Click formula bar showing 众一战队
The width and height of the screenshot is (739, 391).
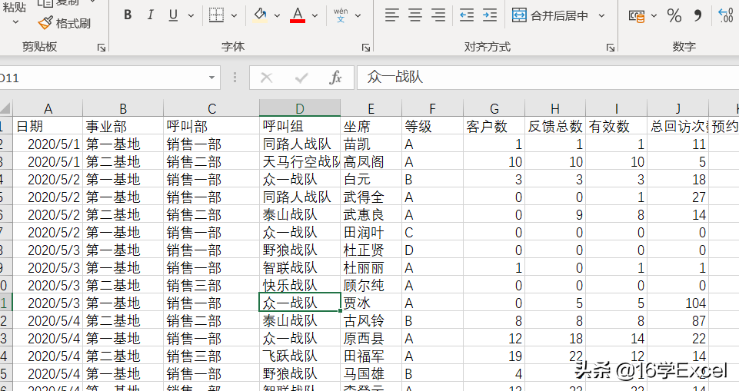(548, 77)
